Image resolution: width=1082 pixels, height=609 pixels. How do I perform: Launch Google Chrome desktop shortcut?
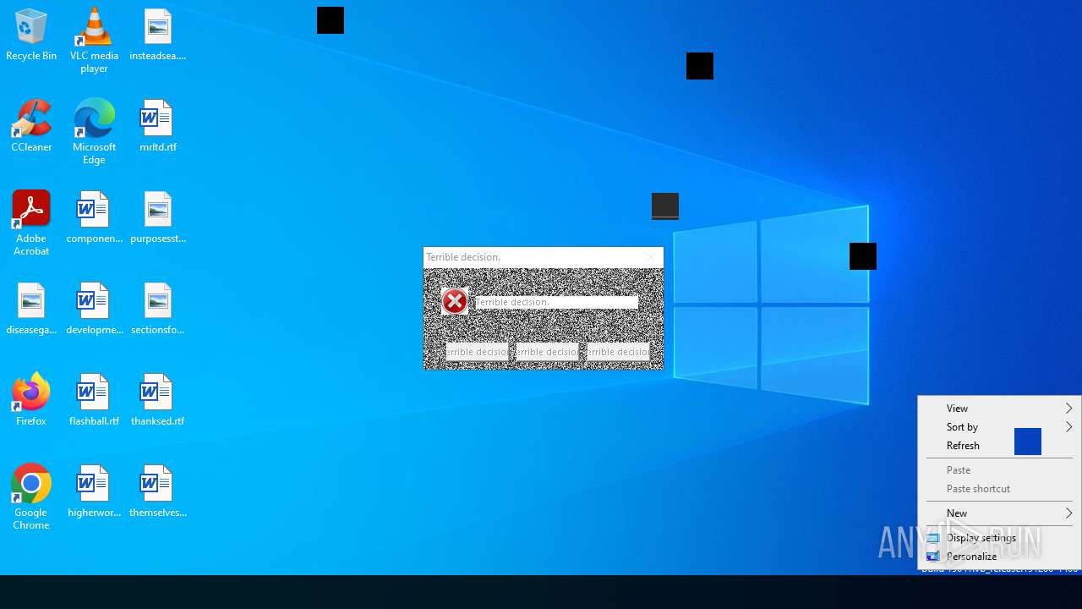click(31, 497)
